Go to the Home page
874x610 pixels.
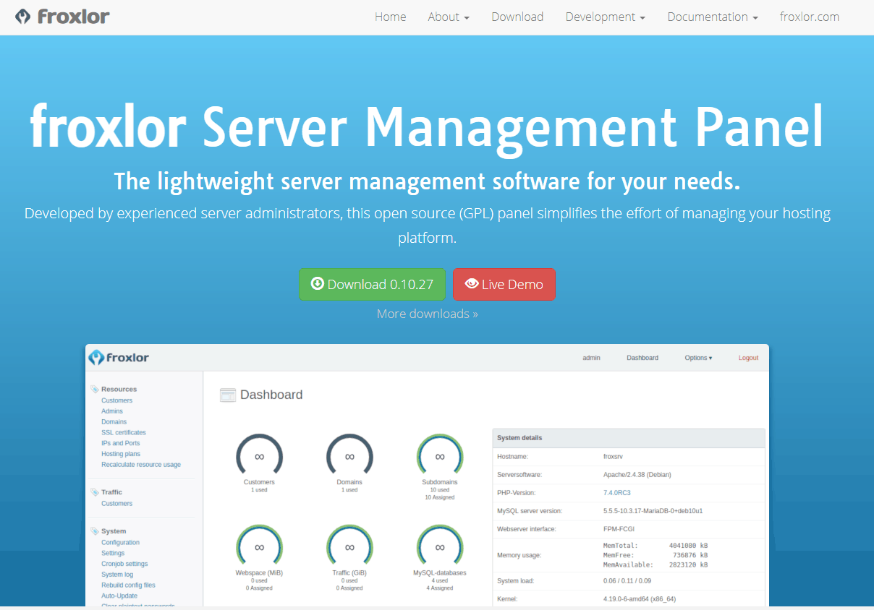point(390,17)
